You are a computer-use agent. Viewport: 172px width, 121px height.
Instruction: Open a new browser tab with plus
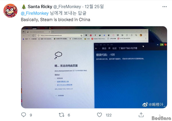53,32
